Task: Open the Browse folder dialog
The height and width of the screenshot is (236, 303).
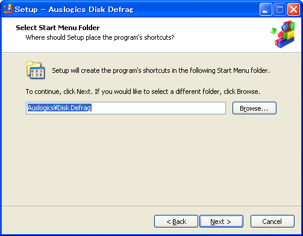Action: [254, 108]
